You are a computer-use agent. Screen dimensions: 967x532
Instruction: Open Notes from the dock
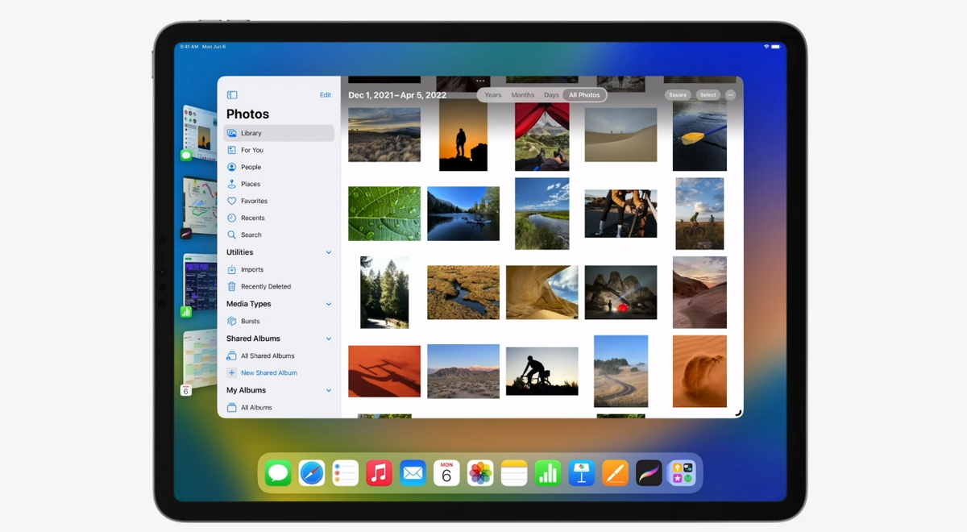(x=514, y=472)
